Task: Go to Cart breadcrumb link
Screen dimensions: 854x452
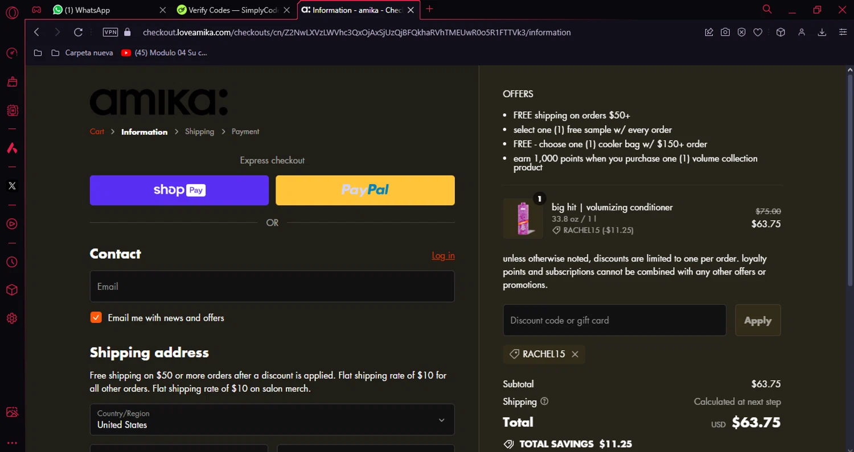Action: click(x=97, y=131)
